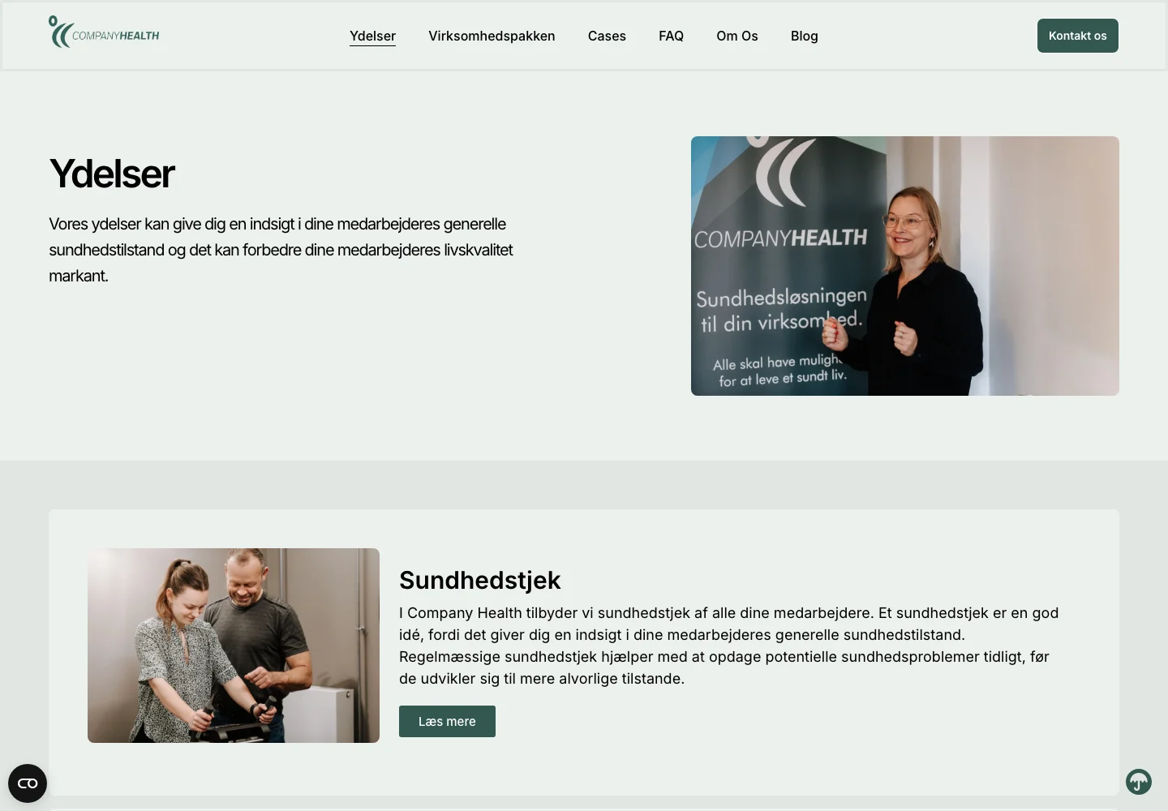Click the Kontakt os button
This screenshot has width=1168, height=811.
click(1077, 36)
